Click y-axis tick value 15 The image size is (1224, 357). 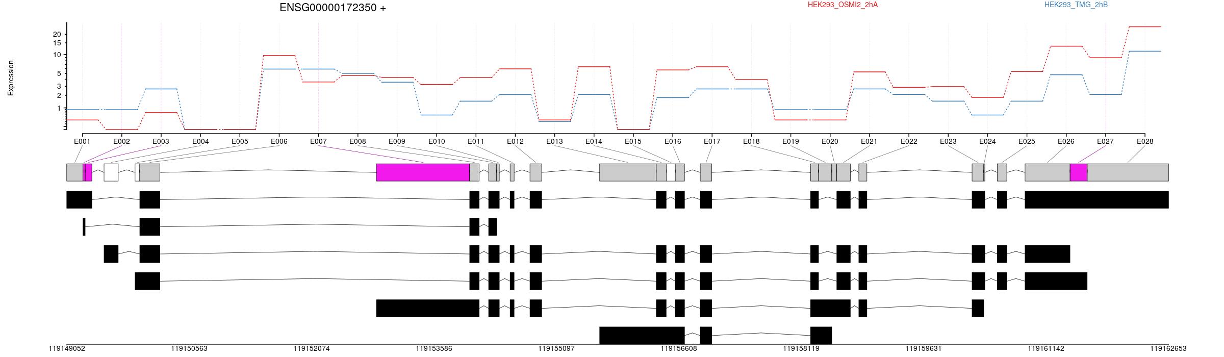[x=57, y=43]
